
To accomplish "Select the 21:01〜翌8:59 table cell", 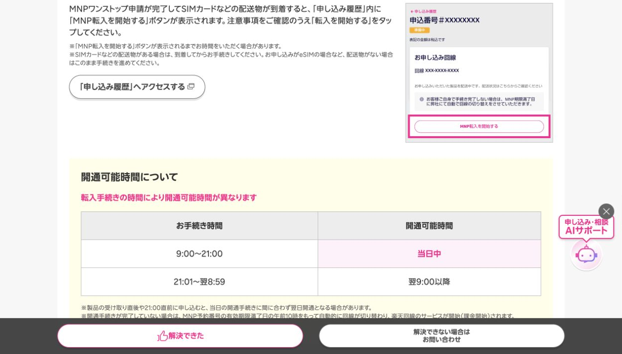I will tap(200, 282).
